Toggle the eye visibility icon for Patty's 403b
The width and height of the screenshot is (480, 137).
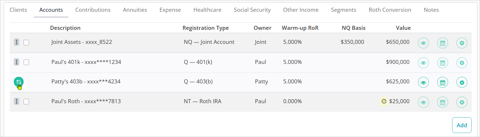[423, 83]
